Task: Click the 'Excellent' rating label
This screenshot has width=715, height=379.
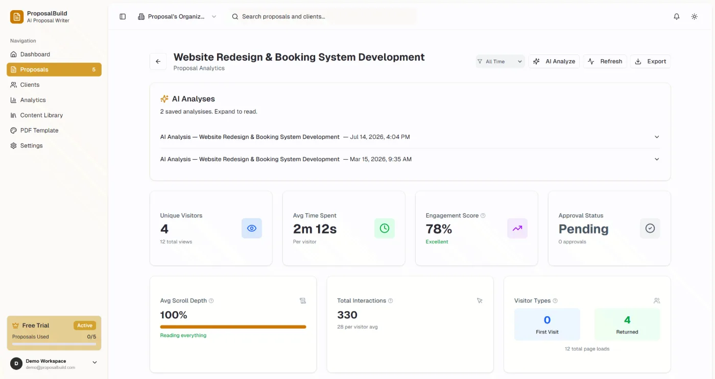Action: coord(437,242)
